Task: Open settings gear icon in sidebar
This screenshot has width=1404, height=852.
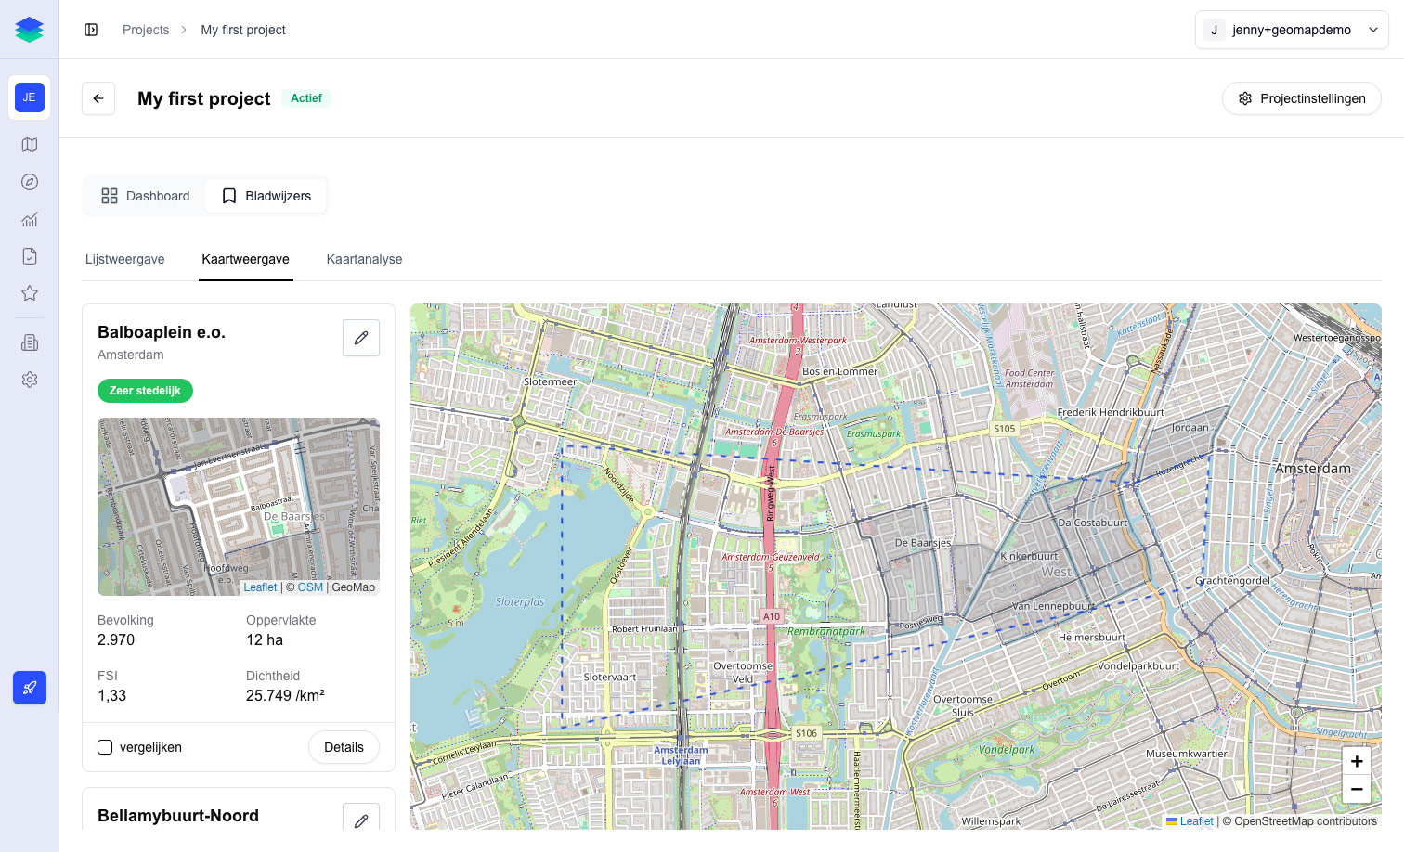Action: pyautogui.click(x=30, y=380)
